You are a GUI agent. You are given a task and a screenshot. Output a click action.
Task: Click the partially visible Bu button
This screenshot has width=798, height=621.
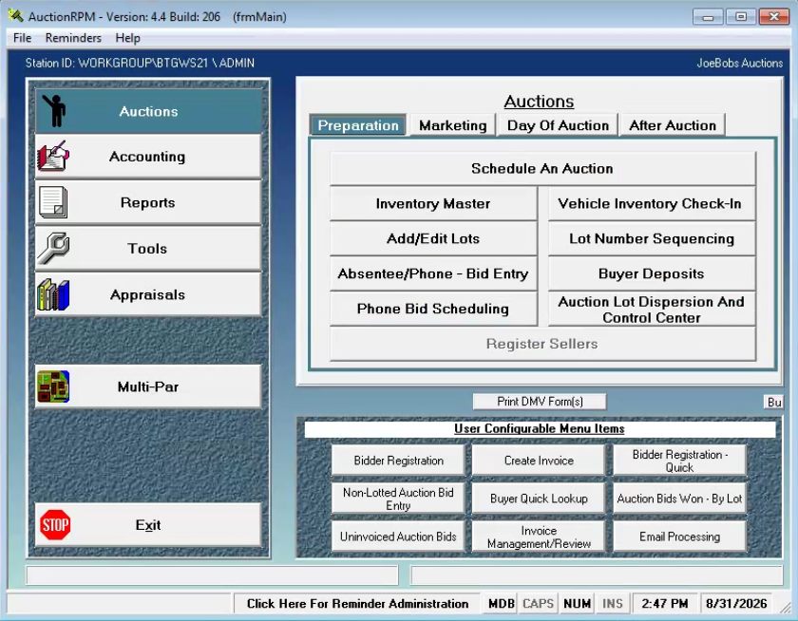773,402
